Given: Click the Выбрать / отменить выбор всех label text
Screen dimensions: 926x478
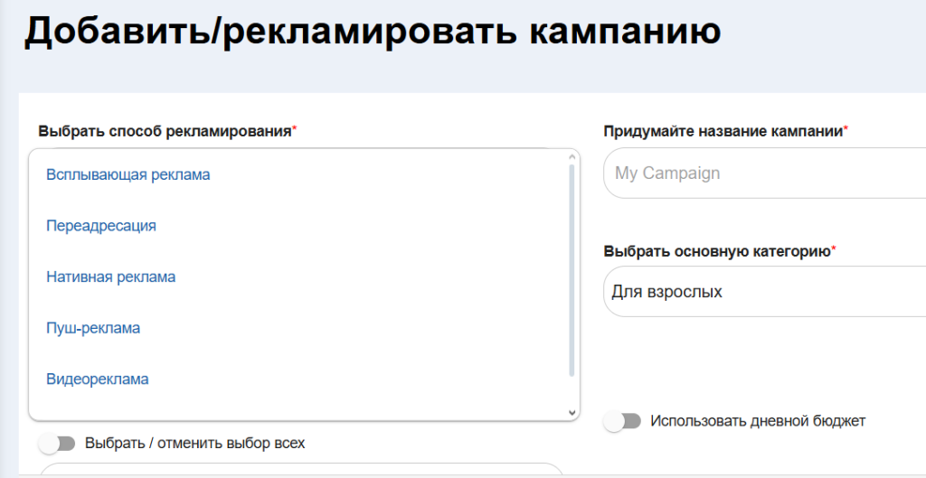Looking at the screenshot, I should [x=194, y=444].
